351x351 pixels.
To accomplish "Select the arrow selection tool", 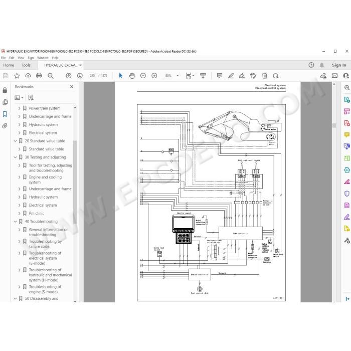I will click(121, 76).
